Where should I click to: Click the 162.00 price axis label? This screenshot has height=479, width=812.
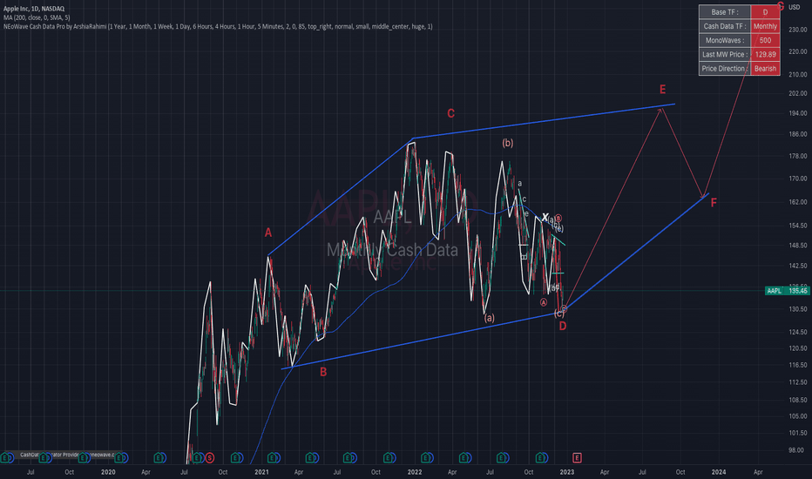click(x=797, y=202)
